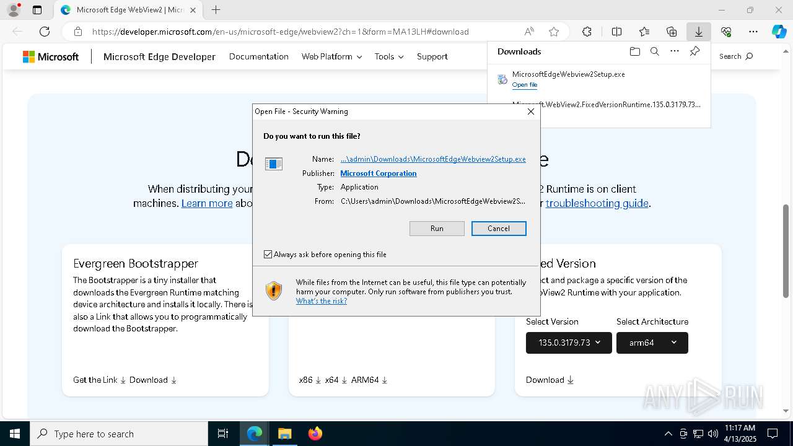Click the Run button in security warning
The height and width of the screenshot is (446, 793).
coord(437,229)
